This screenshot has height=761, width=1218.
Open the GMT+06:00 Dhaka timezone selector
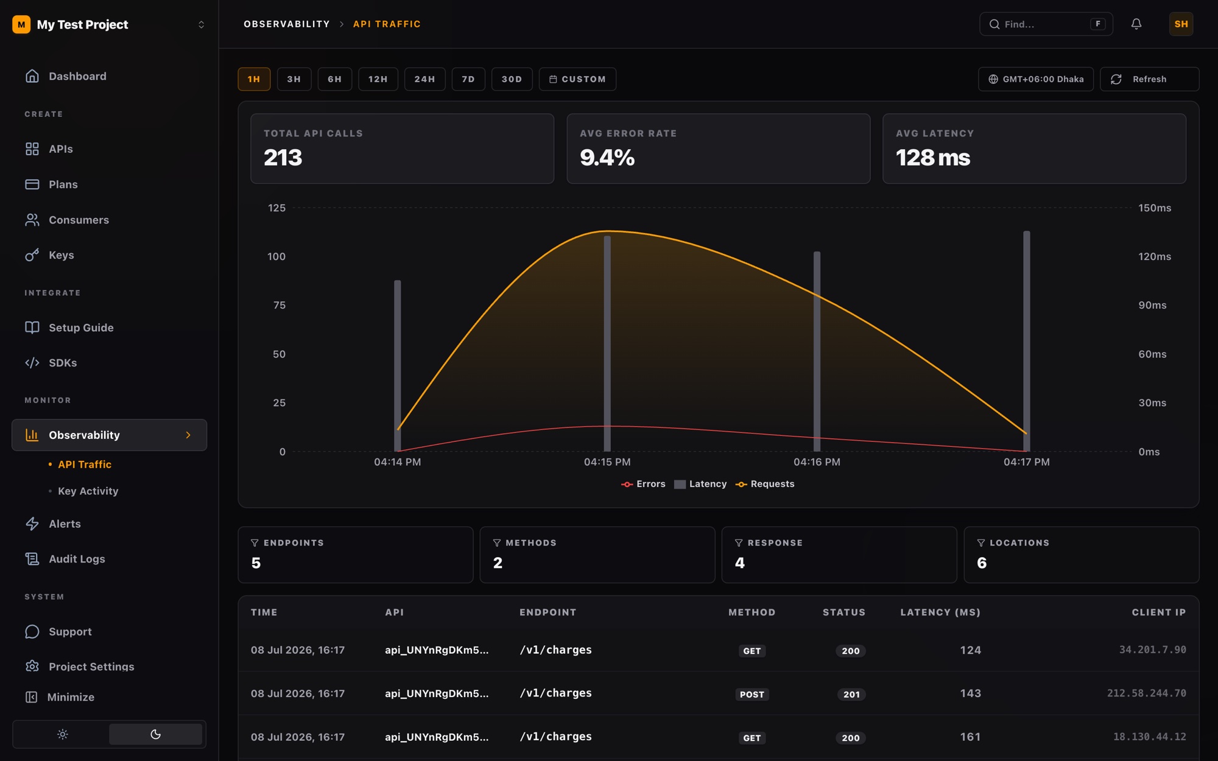click(1036, 79)
